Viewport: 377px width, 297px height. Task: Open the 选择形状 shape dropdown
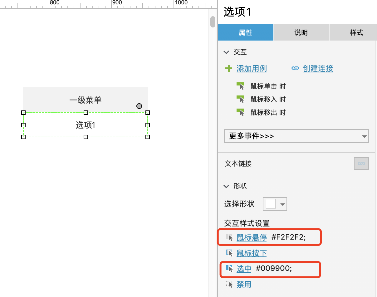point(275,204)
